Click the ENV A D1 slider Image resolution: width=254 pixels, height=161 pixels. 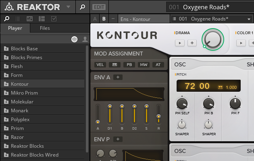tap(110, 114)
